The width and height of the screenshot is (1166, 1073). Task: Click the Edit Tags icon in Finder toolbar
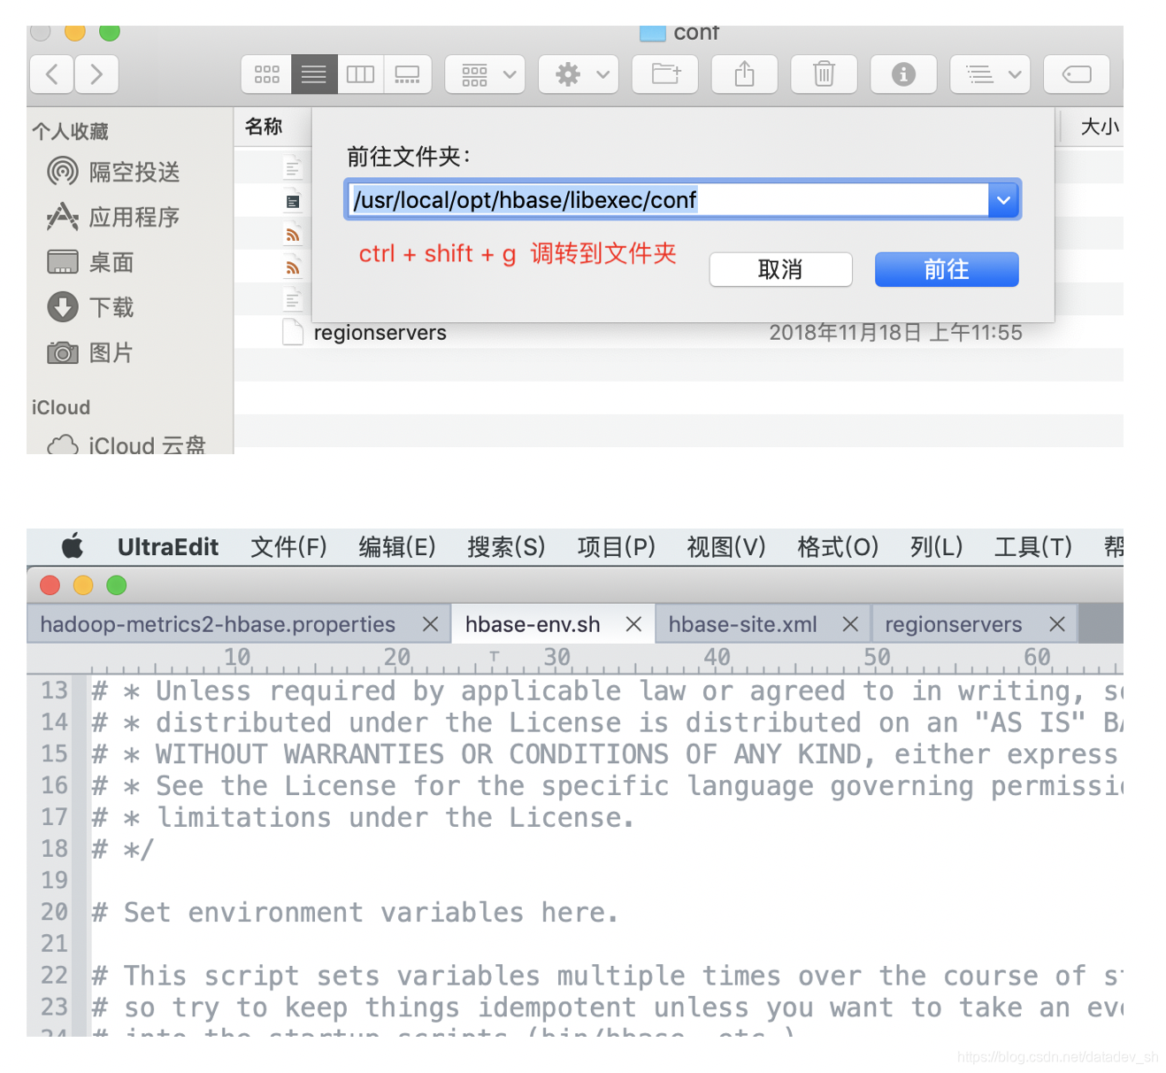tap(1077, 74)
